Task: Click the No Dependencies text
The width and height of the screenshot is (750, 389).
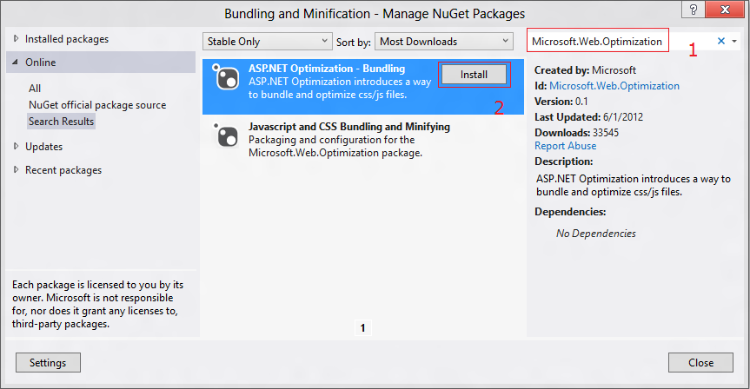Action: [596, 234]
